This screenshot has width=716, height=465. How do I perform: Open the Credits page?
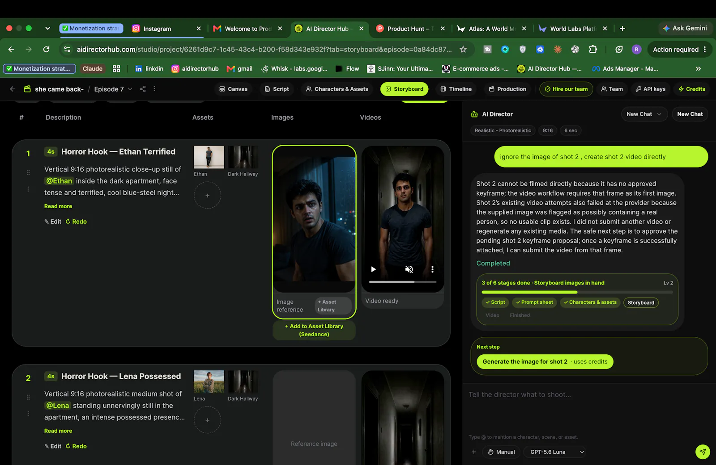tap(692, 89)
